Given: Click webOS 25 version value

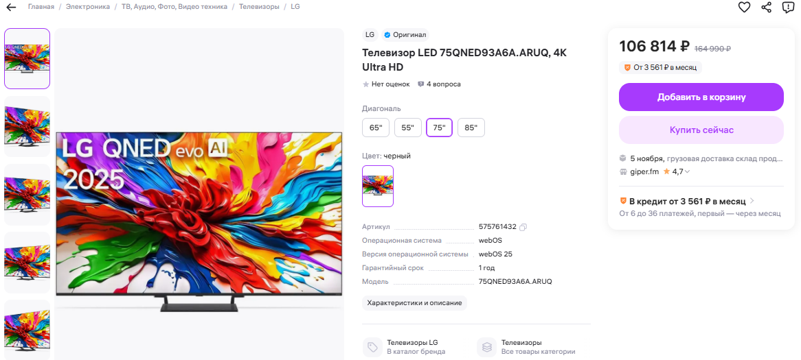Looking at the screenshot, I should pyautogui.click(x=495, y=254).
